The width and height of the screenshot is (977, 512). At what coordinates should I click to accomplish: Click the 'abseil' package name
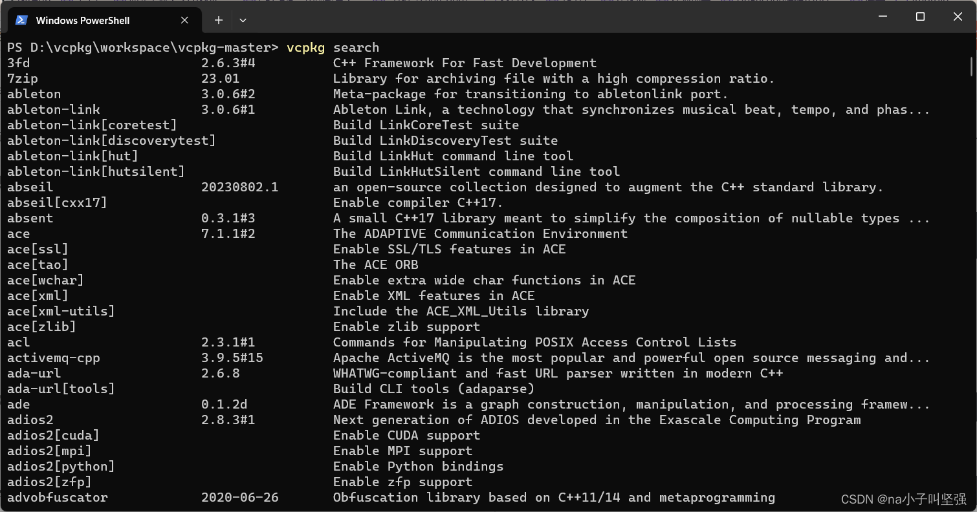point(30,187)
